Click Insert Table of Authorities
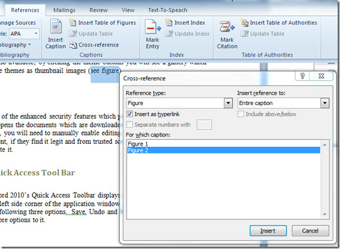Viewport: 340px width, 249px height. [x=279, y=22]
